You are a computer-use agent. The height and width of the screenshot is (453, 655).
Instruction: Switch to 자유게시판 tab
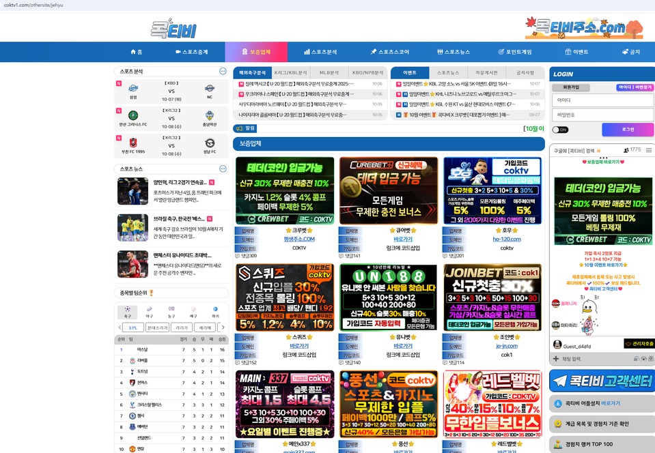tap(486, 72)
